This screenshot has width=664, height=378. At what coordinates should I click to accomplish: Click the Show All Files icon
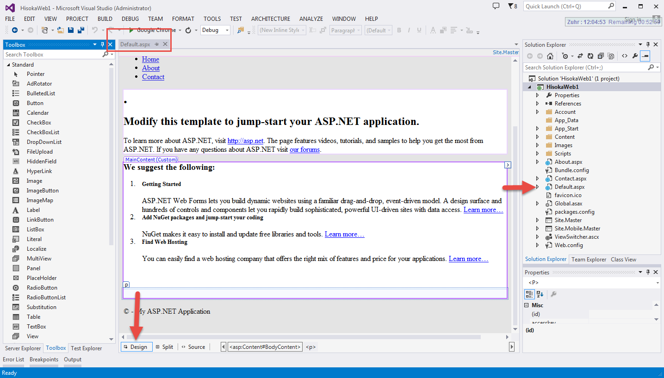pyautogui.click(x=611, y=56)
